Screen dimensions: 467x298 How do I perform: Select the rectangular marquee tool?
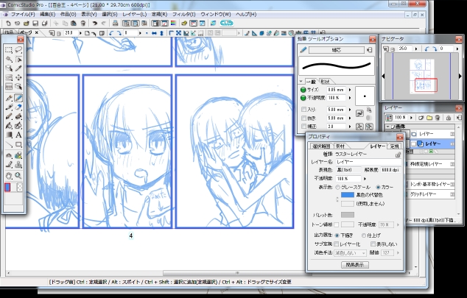pos(9,50)
